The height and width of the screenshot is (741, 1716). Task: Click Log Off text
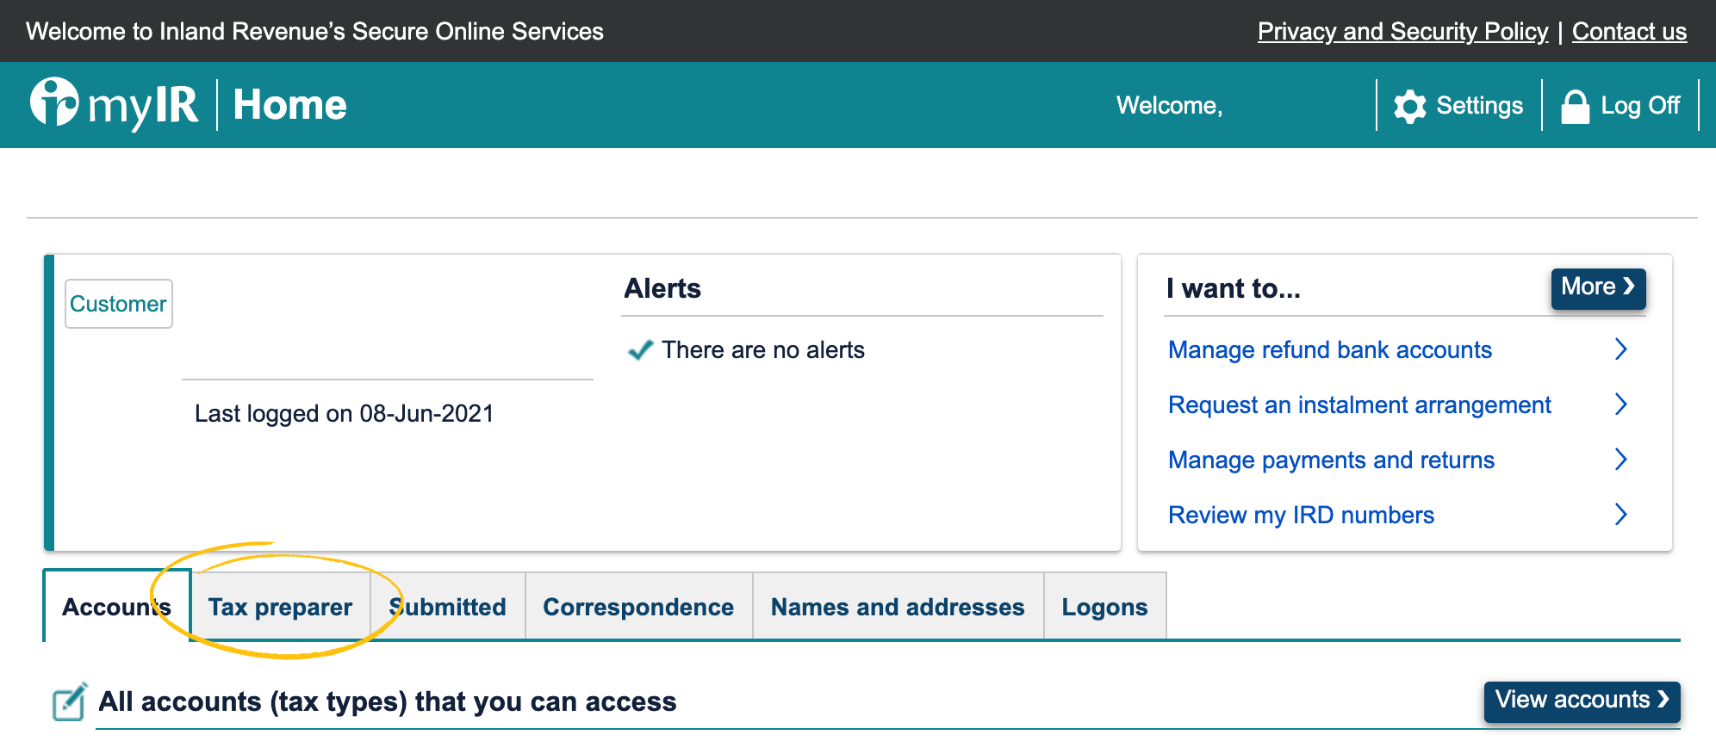point(1640,106)
